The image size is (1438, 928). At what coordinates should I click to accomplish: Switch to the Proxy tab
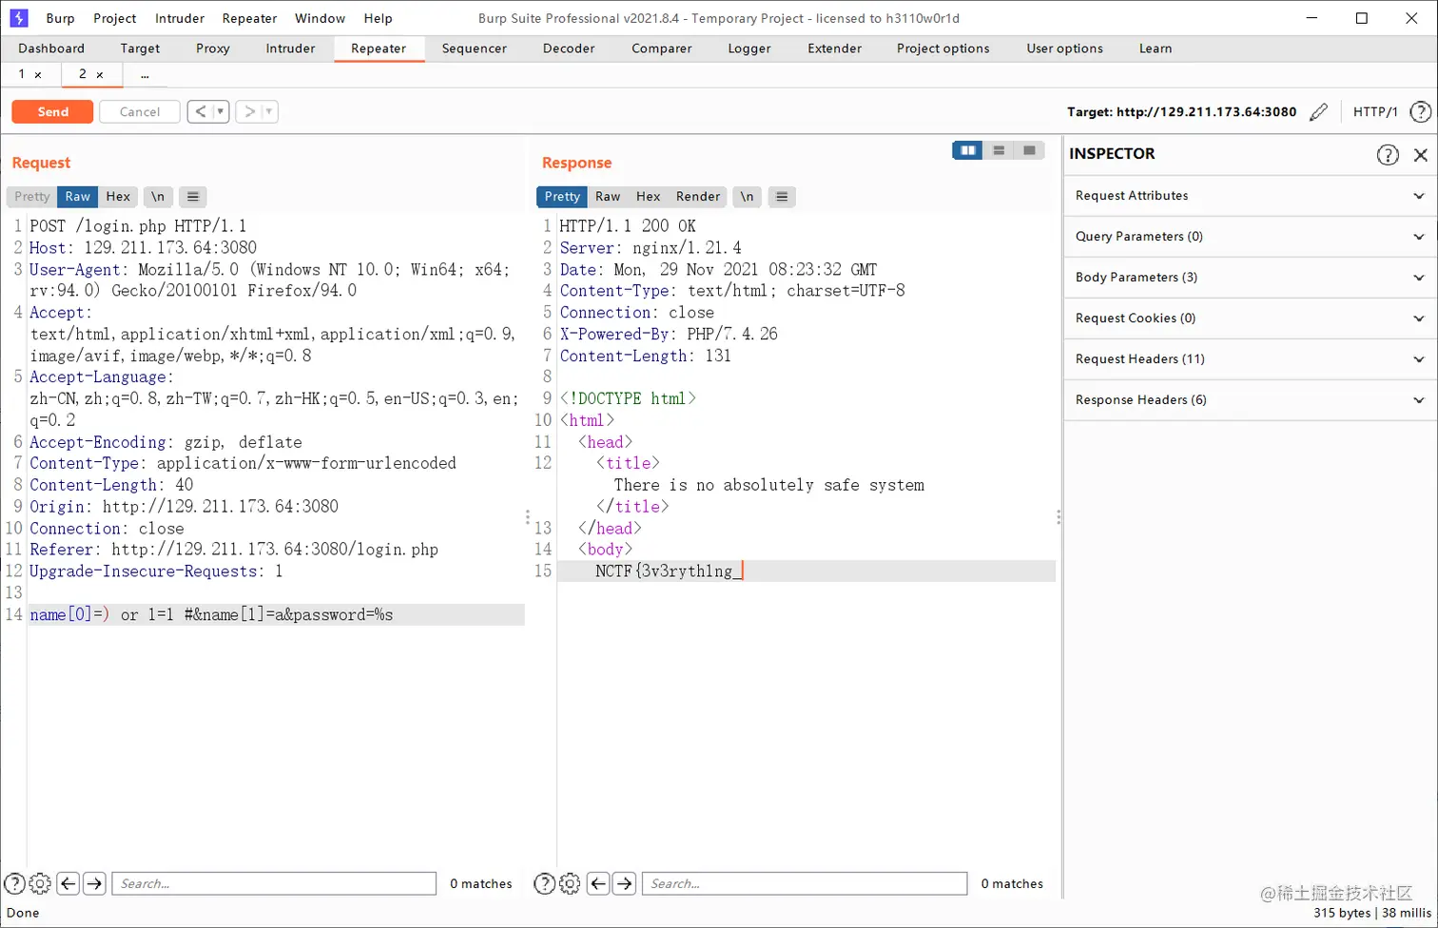213,48
